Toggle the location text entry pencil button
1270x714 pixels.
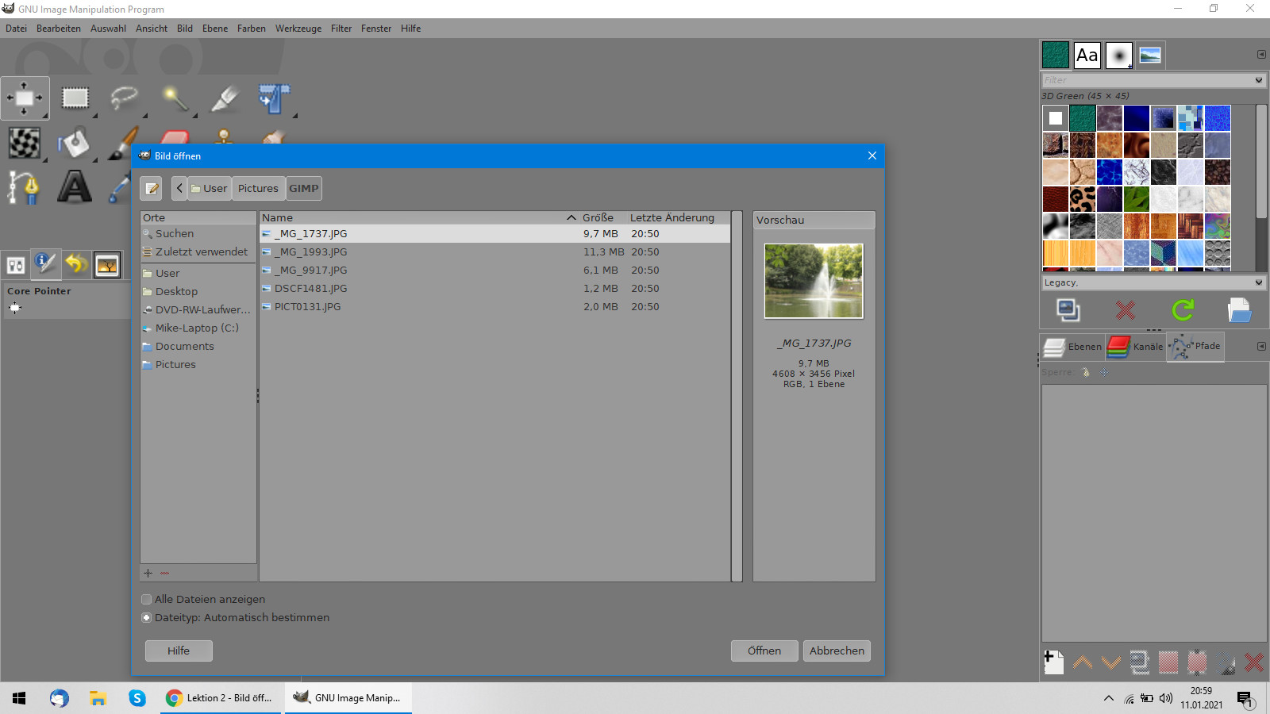(152, 189)
